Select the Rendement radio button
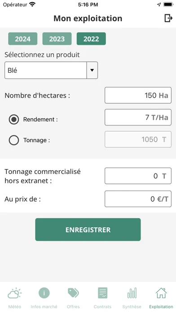 (x=14, y=119)
